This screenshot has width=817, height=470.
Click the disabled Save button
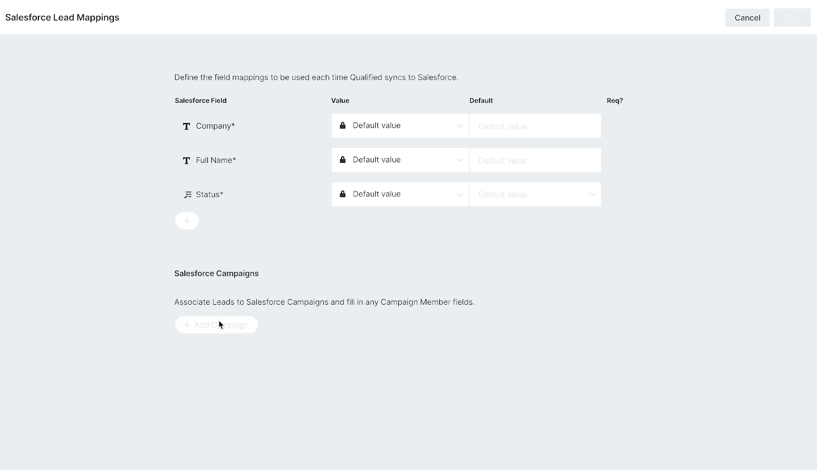[x=792, y=17]
